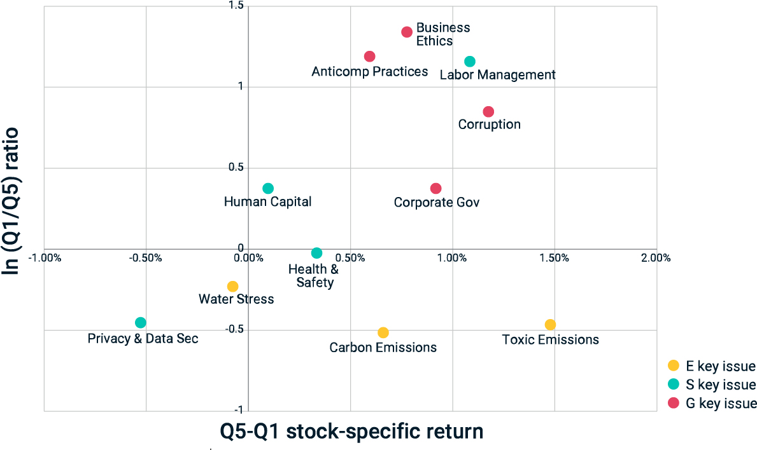Select the Corruption data point
757x450 pixels.
pyautogui.click(x=488, y=112)
